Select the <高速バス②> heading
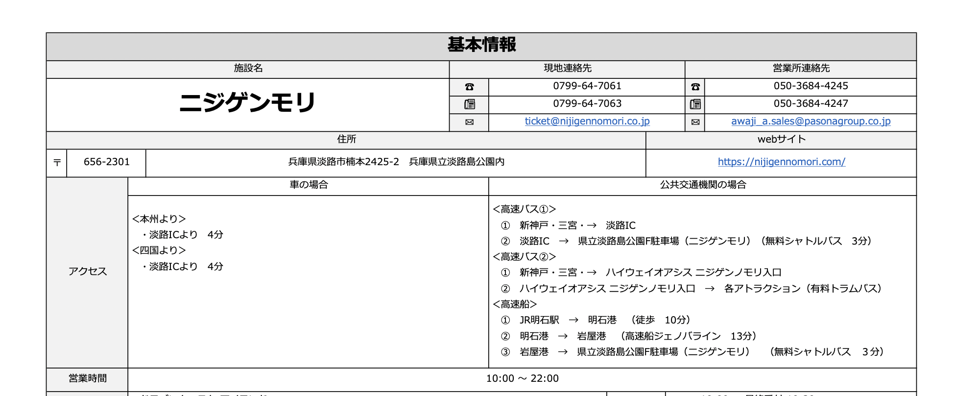 tap(525, 257)
